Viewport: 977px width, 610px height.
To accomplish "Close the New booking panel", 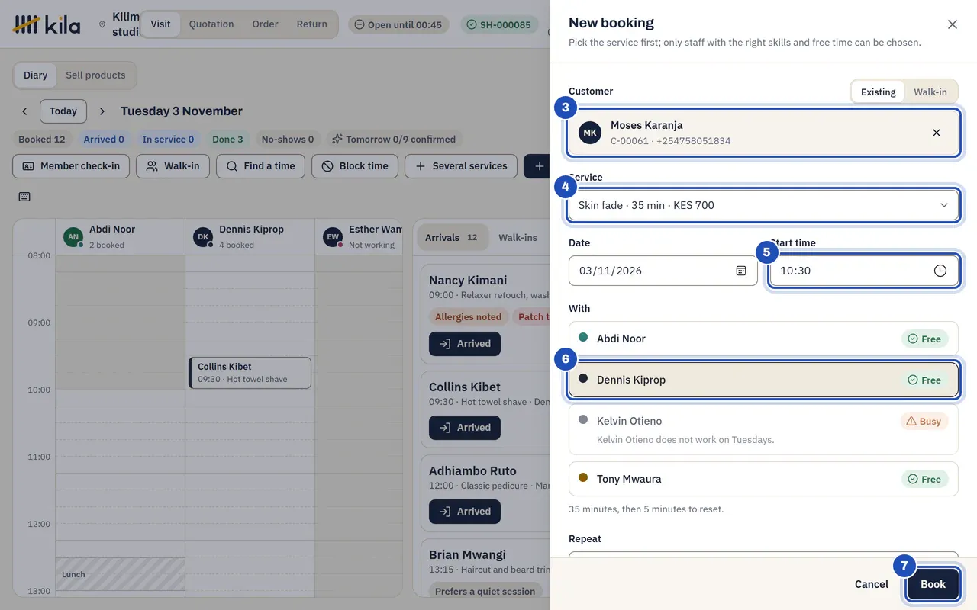I will coord(953,24).
